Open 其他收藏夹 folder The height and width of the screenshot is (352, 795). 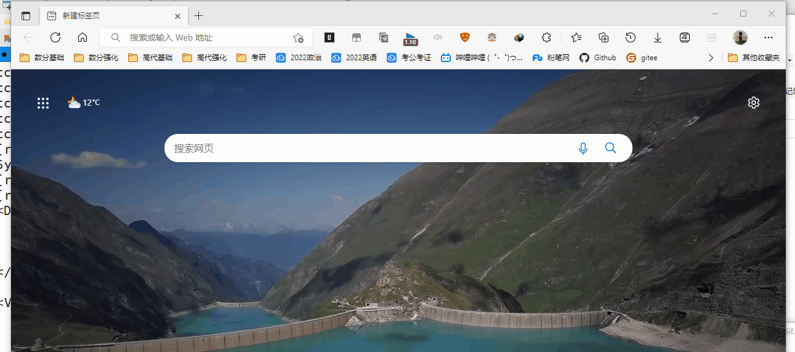[754, 58]
